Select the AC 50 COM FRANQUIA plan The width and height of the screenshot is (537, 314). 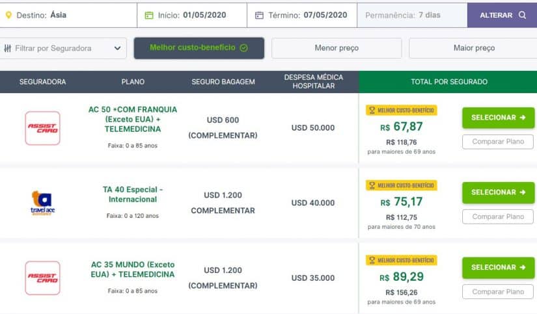click(499, 118)
